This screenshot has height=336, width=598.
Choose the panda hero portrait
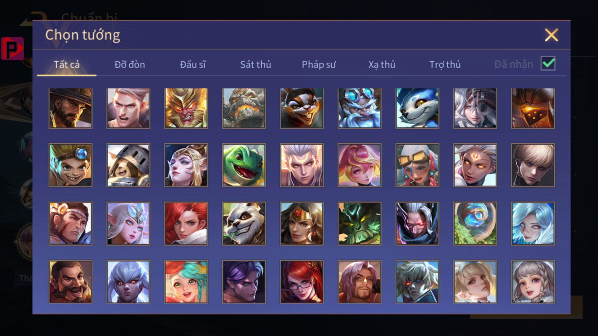click(x=244, y=223)
